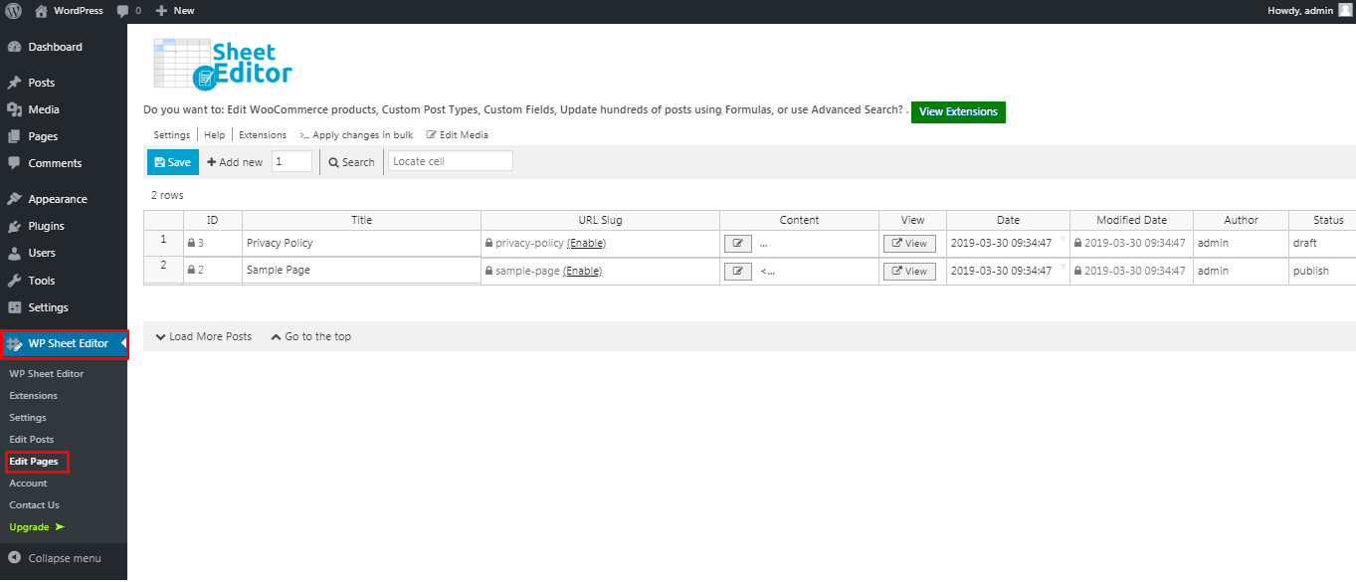Click the Plugins plug icon
Screen dimensions: 1356x582
(14, 226)
